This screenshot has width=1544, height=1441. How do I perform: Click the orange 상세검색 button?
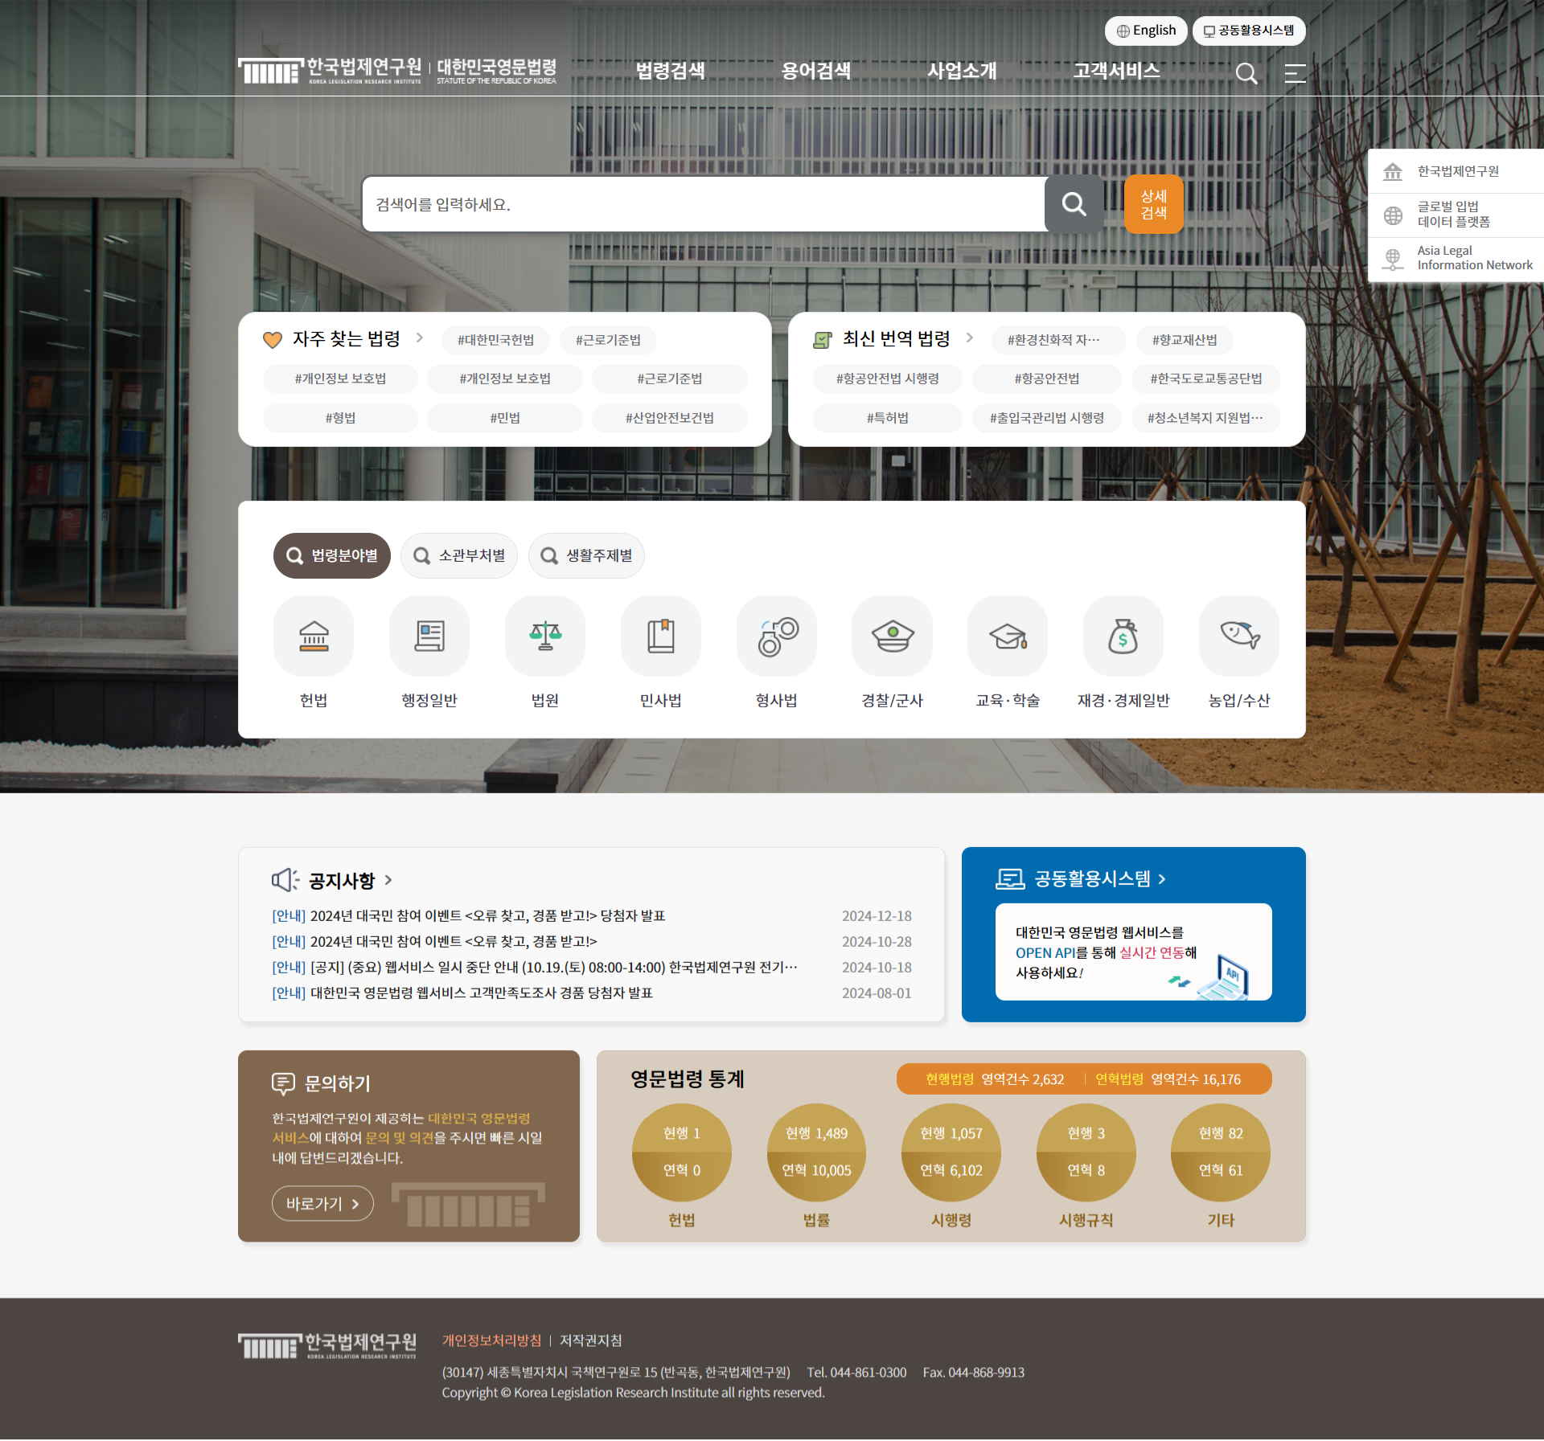pyautogui.click(x=1153, y=204)
